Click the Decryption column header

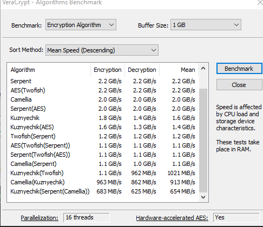tap(142, 70)
